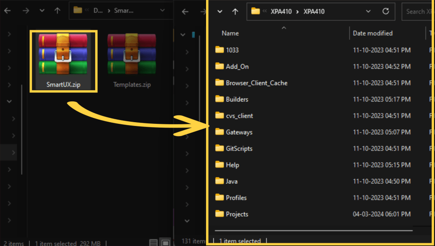Sort by the Date modified column header

pyautogui.click(x=373, y=33)
